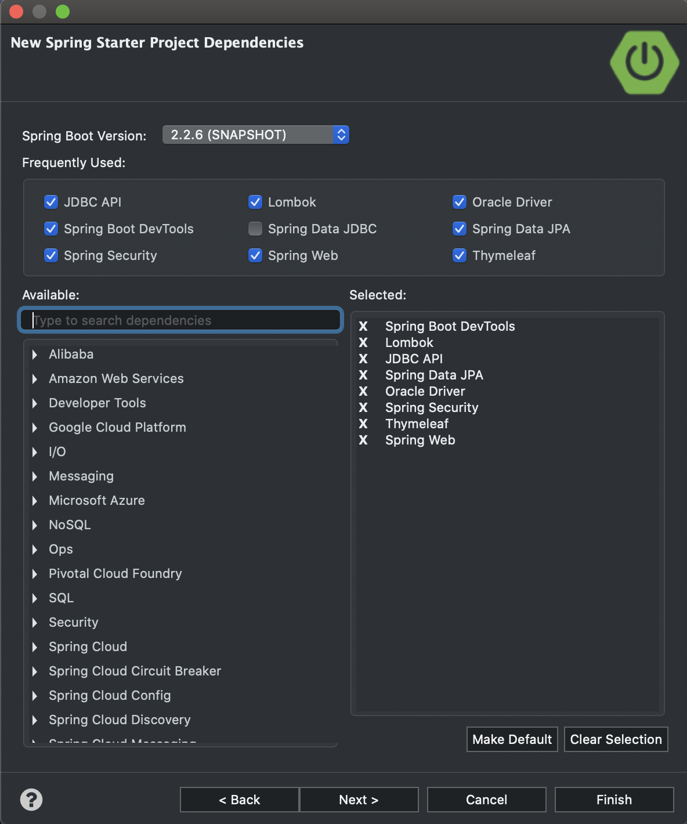This screenshot has height=824, width=687.
Task: Uncheck the Spring Security checkbox
Action: pos(51,255)
